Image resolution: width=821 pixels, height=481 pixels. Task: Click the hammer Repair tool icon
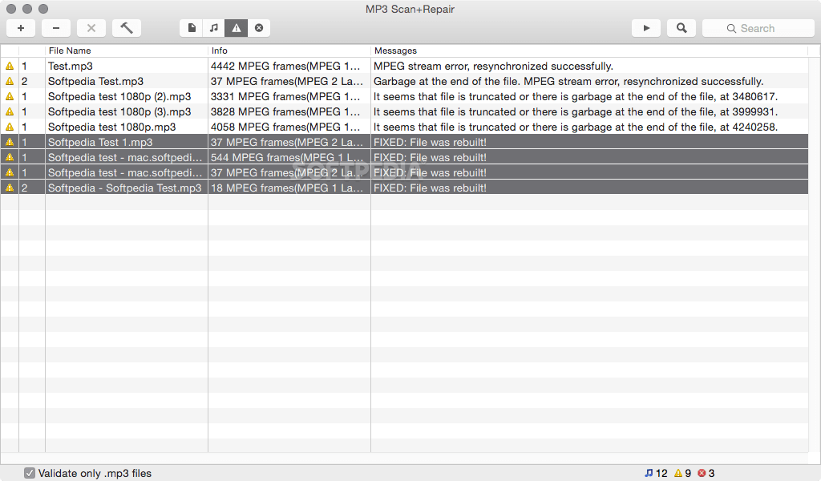tap(126, 27)
